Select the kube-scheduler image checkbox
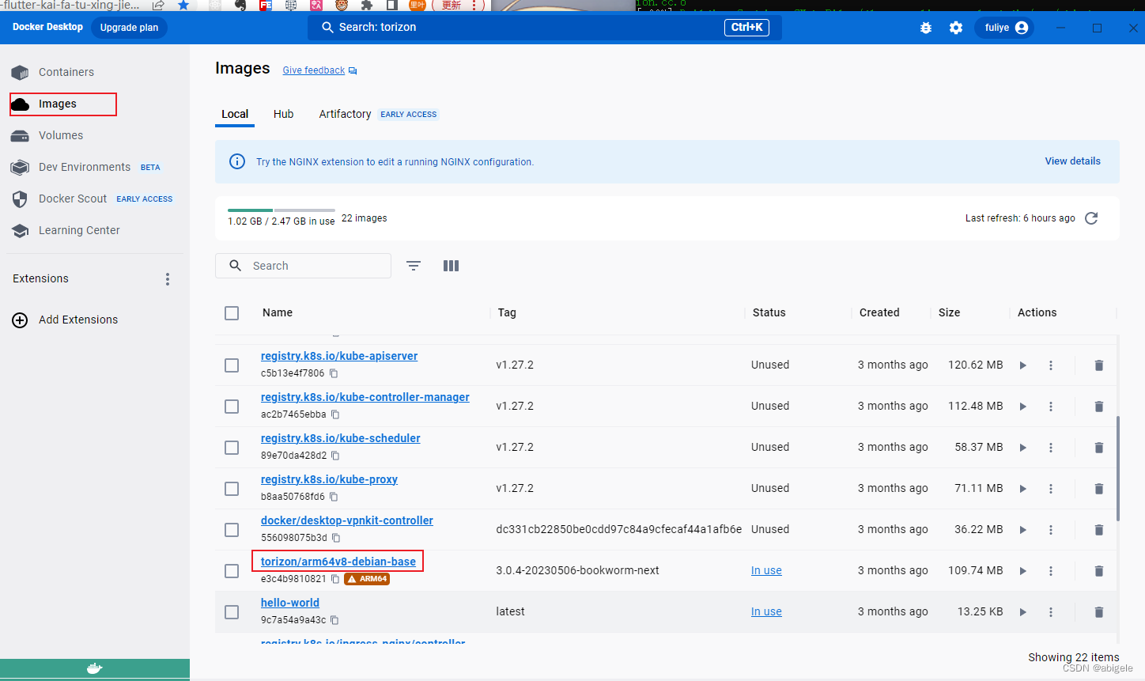This screenshot has height=681, width=1145. click(232, 448)
